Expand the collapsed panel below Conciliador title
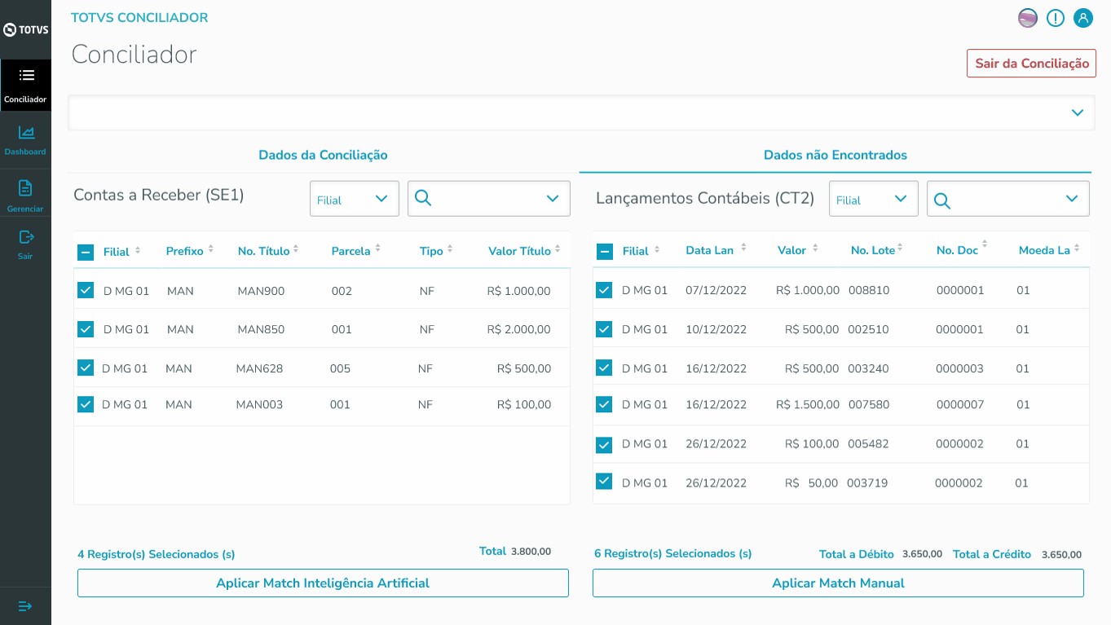The height and width of the screenshot is (625, 1111). pyautogui.click(x=1077, y=113)
